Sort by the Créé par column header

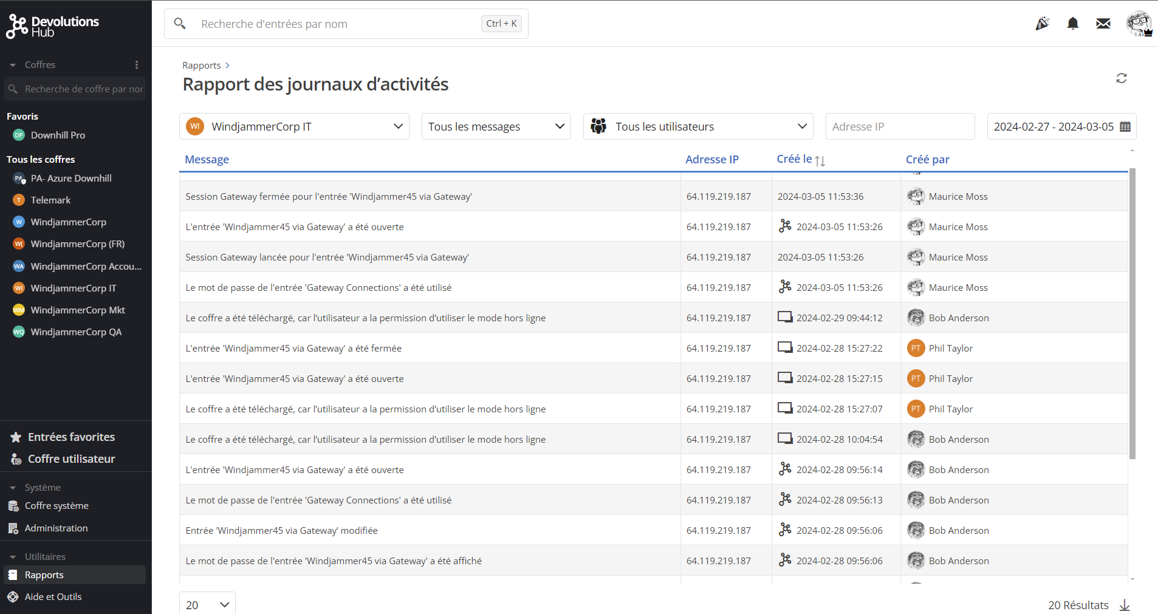coord(927,159)
